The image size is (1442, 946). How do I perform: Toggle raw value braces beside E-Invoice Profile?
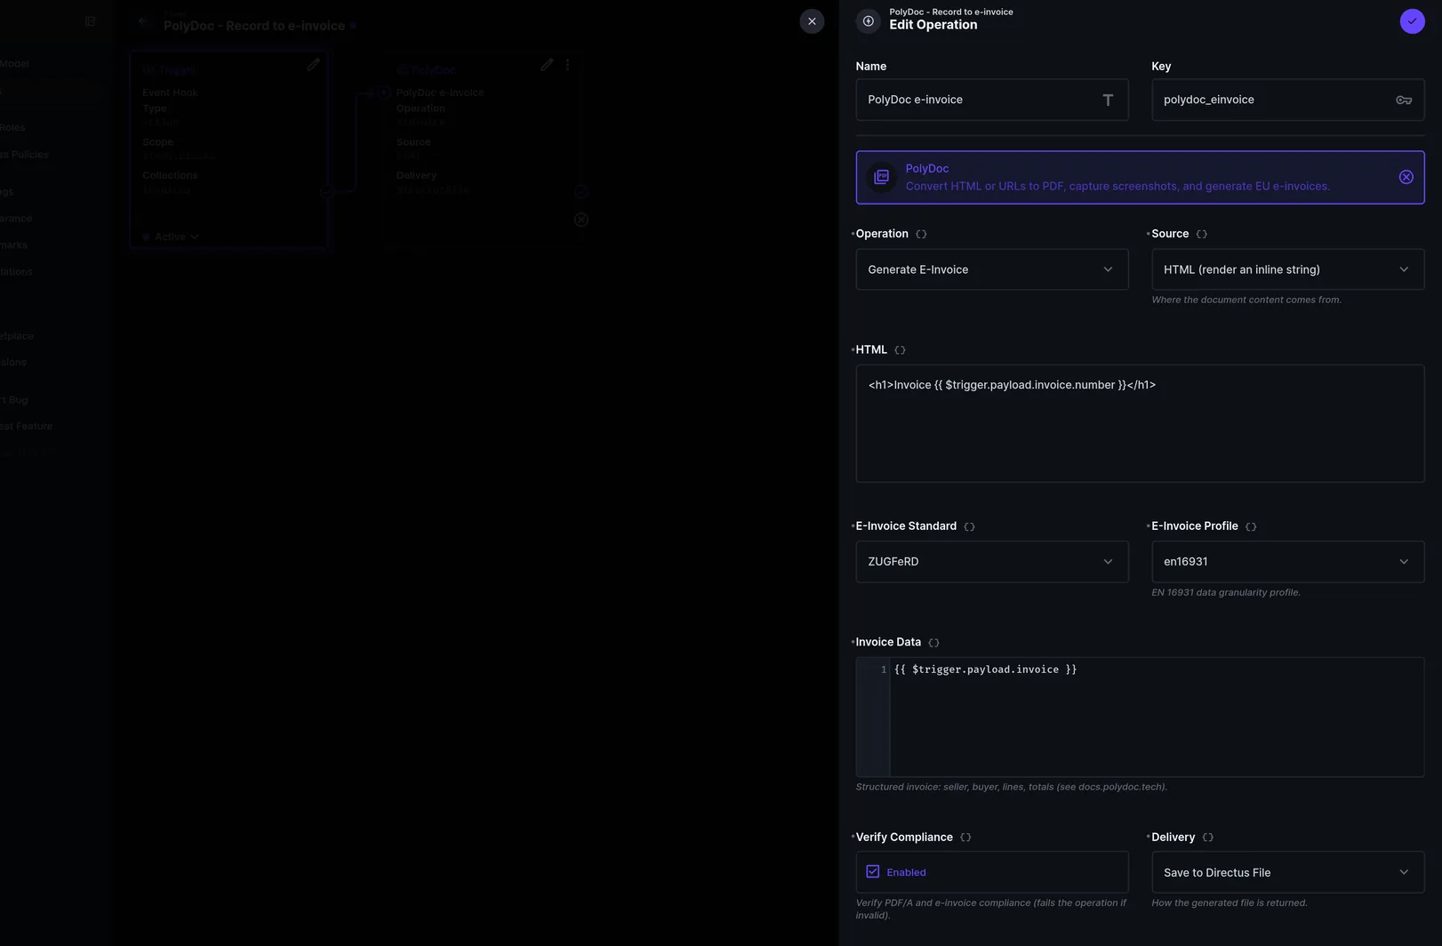pos(1251,526)
